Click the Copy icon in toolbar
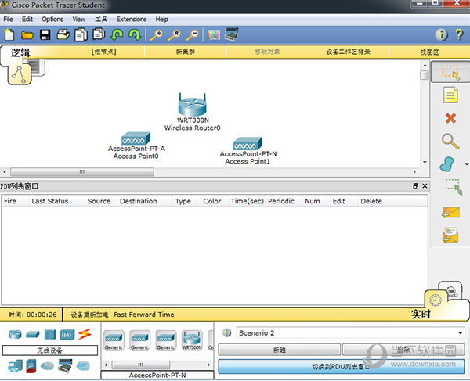The height and width of the screenshot is (381, 470). click(81, 34)
